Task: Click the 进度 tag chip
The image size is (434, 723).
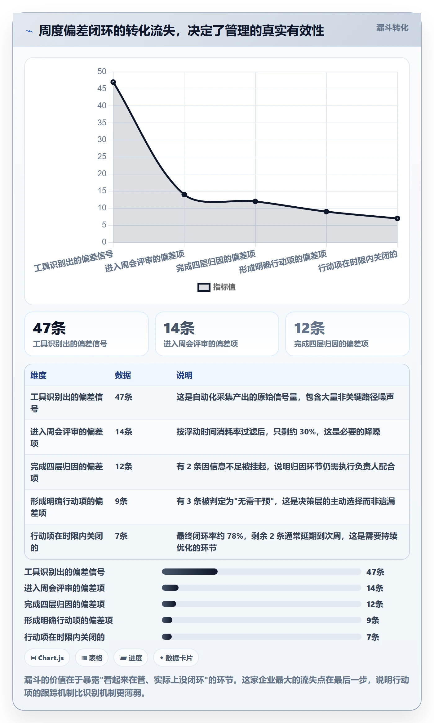Action: (x=131, y=658)
